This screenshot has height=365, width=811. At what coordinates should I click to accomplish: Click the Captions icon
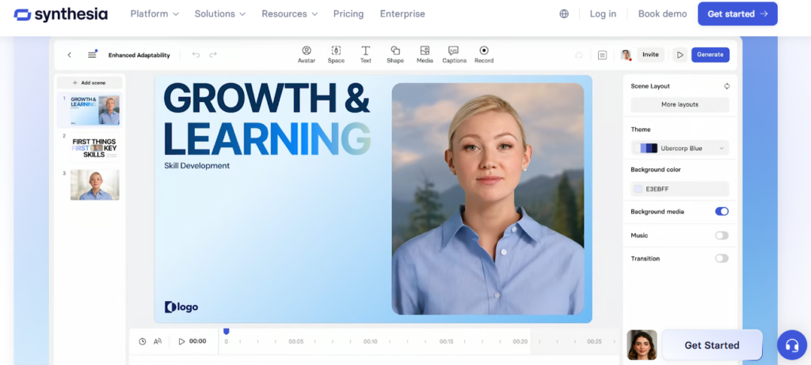[454, 51]
